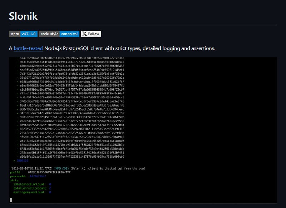Click the code style canonical badge
Viewport: 286px width, 208px height.
coord(59,34)
